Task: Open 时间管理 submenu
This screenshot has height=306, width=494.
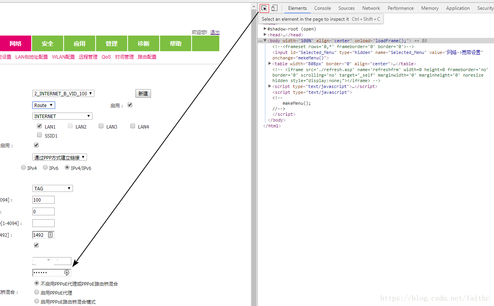Action: click(124, 57)
